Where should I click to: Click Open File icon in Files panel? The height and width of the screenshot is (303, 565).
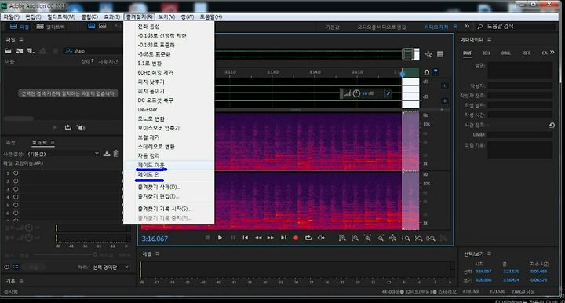[x=8, y=51]
